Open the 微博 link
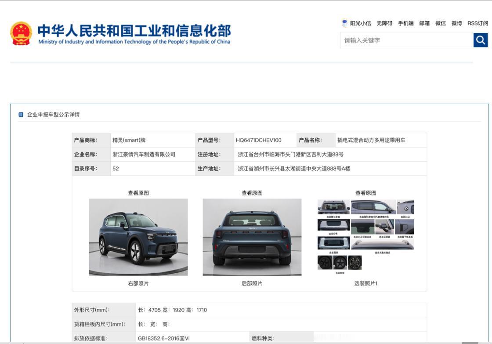Screen dimensions: 492x344 [456, 23]
